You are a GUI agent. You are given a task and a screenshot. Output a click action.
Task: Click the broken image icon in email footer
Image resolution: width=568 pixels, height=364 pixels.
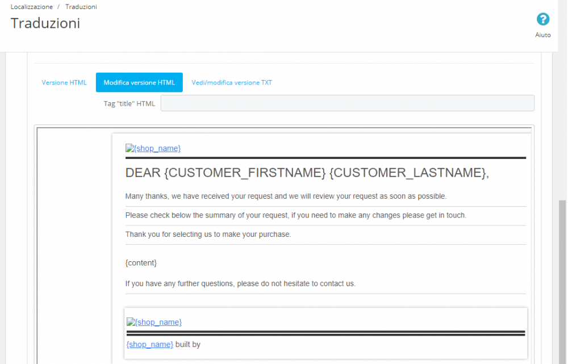(x=130, y=322)
